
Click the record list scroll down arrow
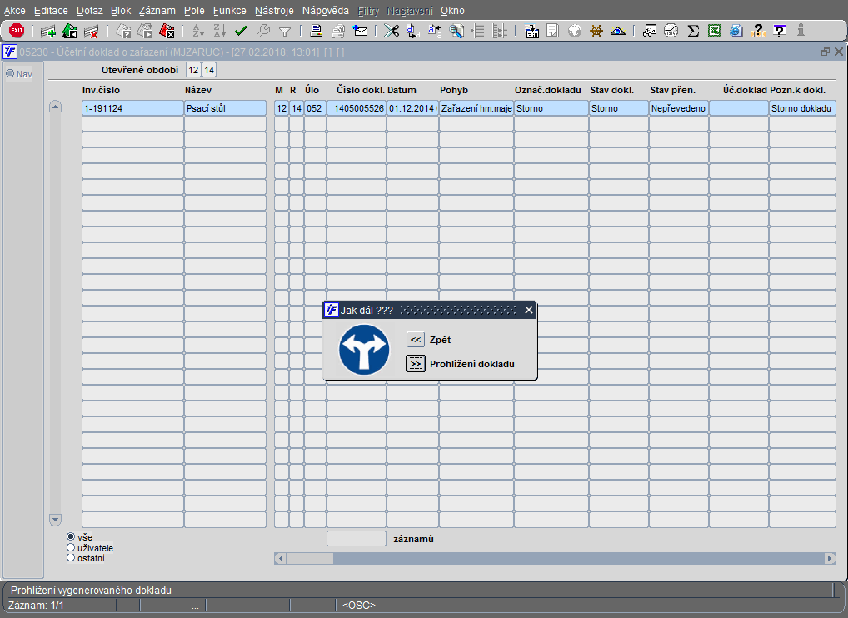tap(55, 520)
